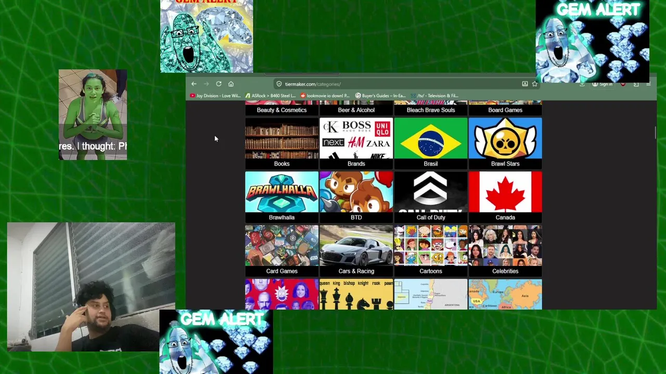This screenshot has width=666, height=374.
Task: Click the Beauty & Cosmetics label
Action: [x=281, y=110]
